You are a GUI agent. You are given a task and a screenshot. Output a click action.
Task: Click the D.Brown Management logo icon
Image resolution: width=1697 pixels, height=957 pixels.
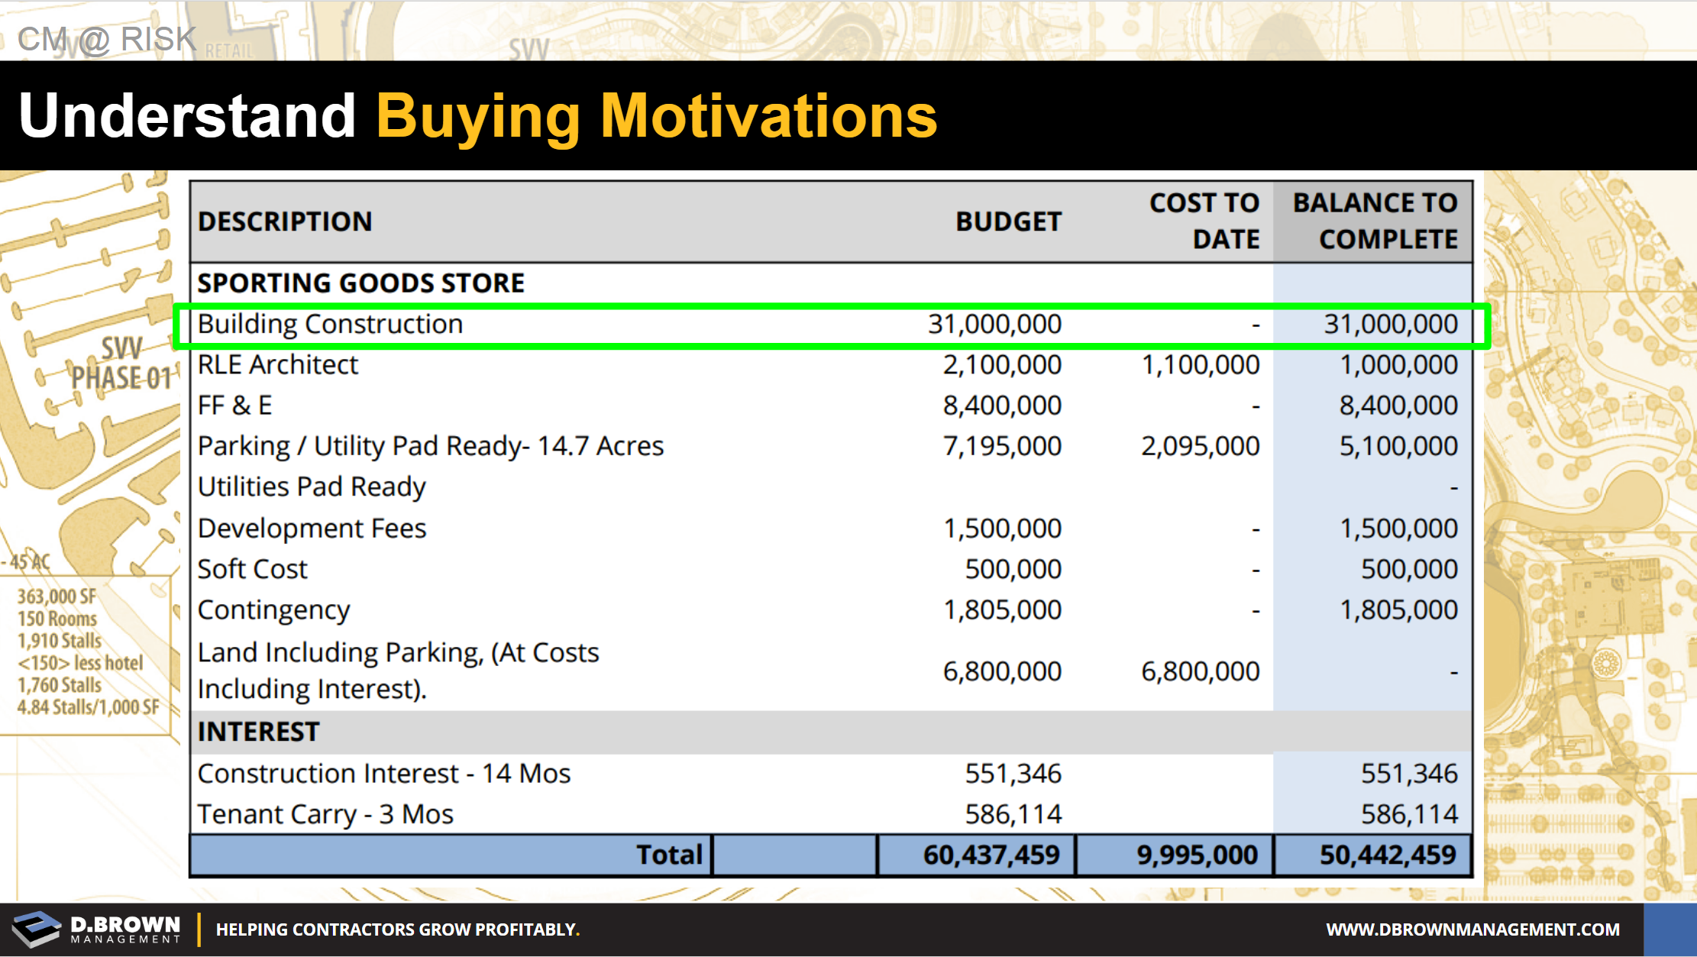pos(37,929)
